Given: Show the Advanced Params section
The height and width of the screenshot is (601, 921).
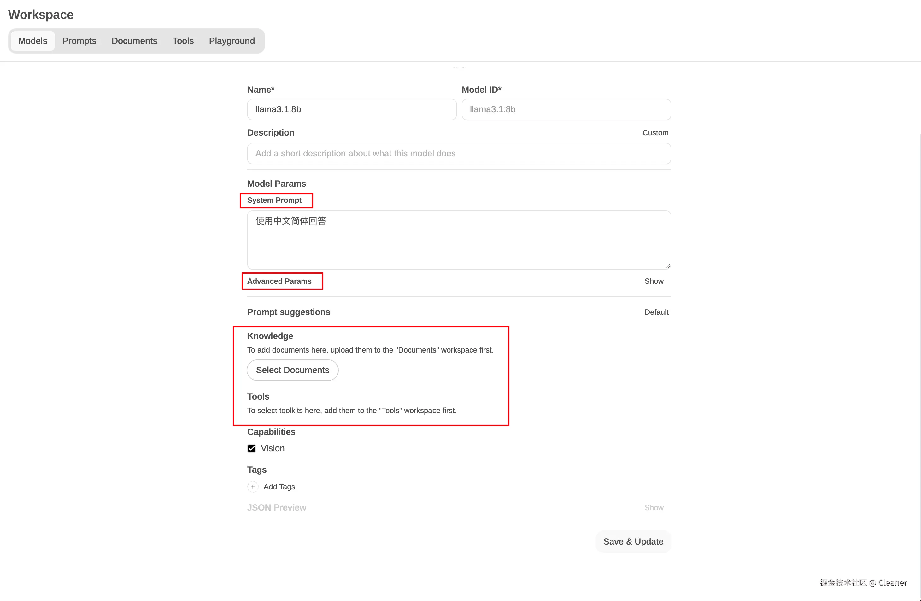Looking at the screenshot, I should pos(654,281).
